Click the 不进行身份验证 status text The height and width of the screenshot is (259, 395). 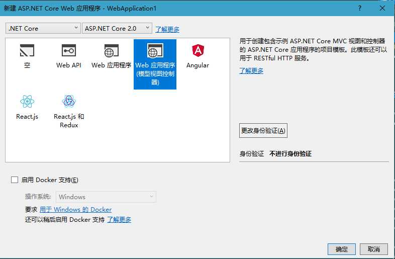[x=290, y=153]
